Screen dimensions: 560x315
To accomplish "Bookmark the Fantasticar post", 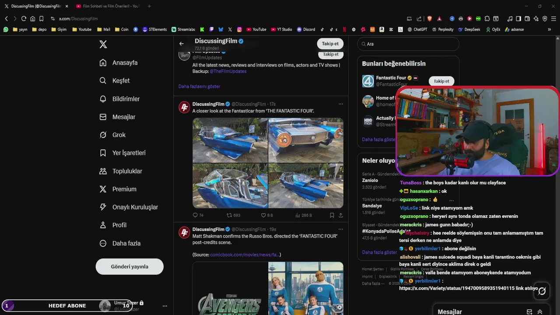I will [x=332, y=215].
